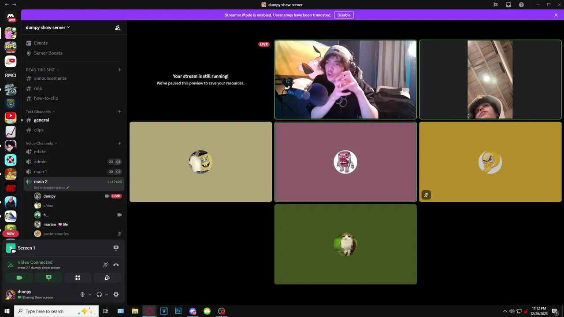Create channel in READ THIS SHIT category
This screenshot has height=317, width=564.
(x=119, y=70)
